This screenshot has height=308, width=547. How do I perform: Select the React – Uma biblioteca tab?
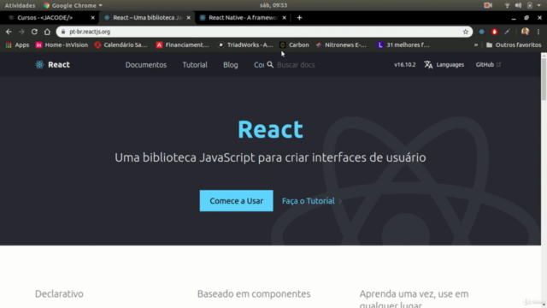point(147,17)
